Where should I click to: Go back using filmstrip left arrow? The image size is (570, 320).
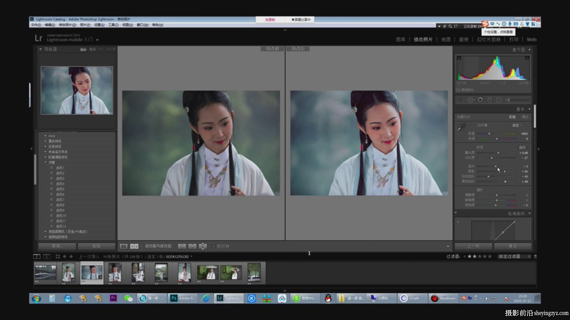(64, 257)
